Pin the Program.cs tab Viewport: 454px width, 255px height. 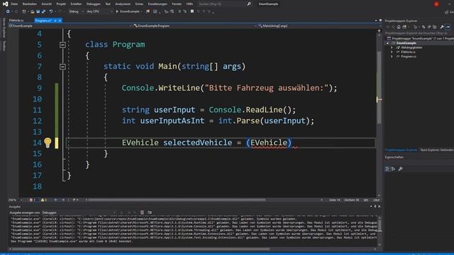point(55,21)
